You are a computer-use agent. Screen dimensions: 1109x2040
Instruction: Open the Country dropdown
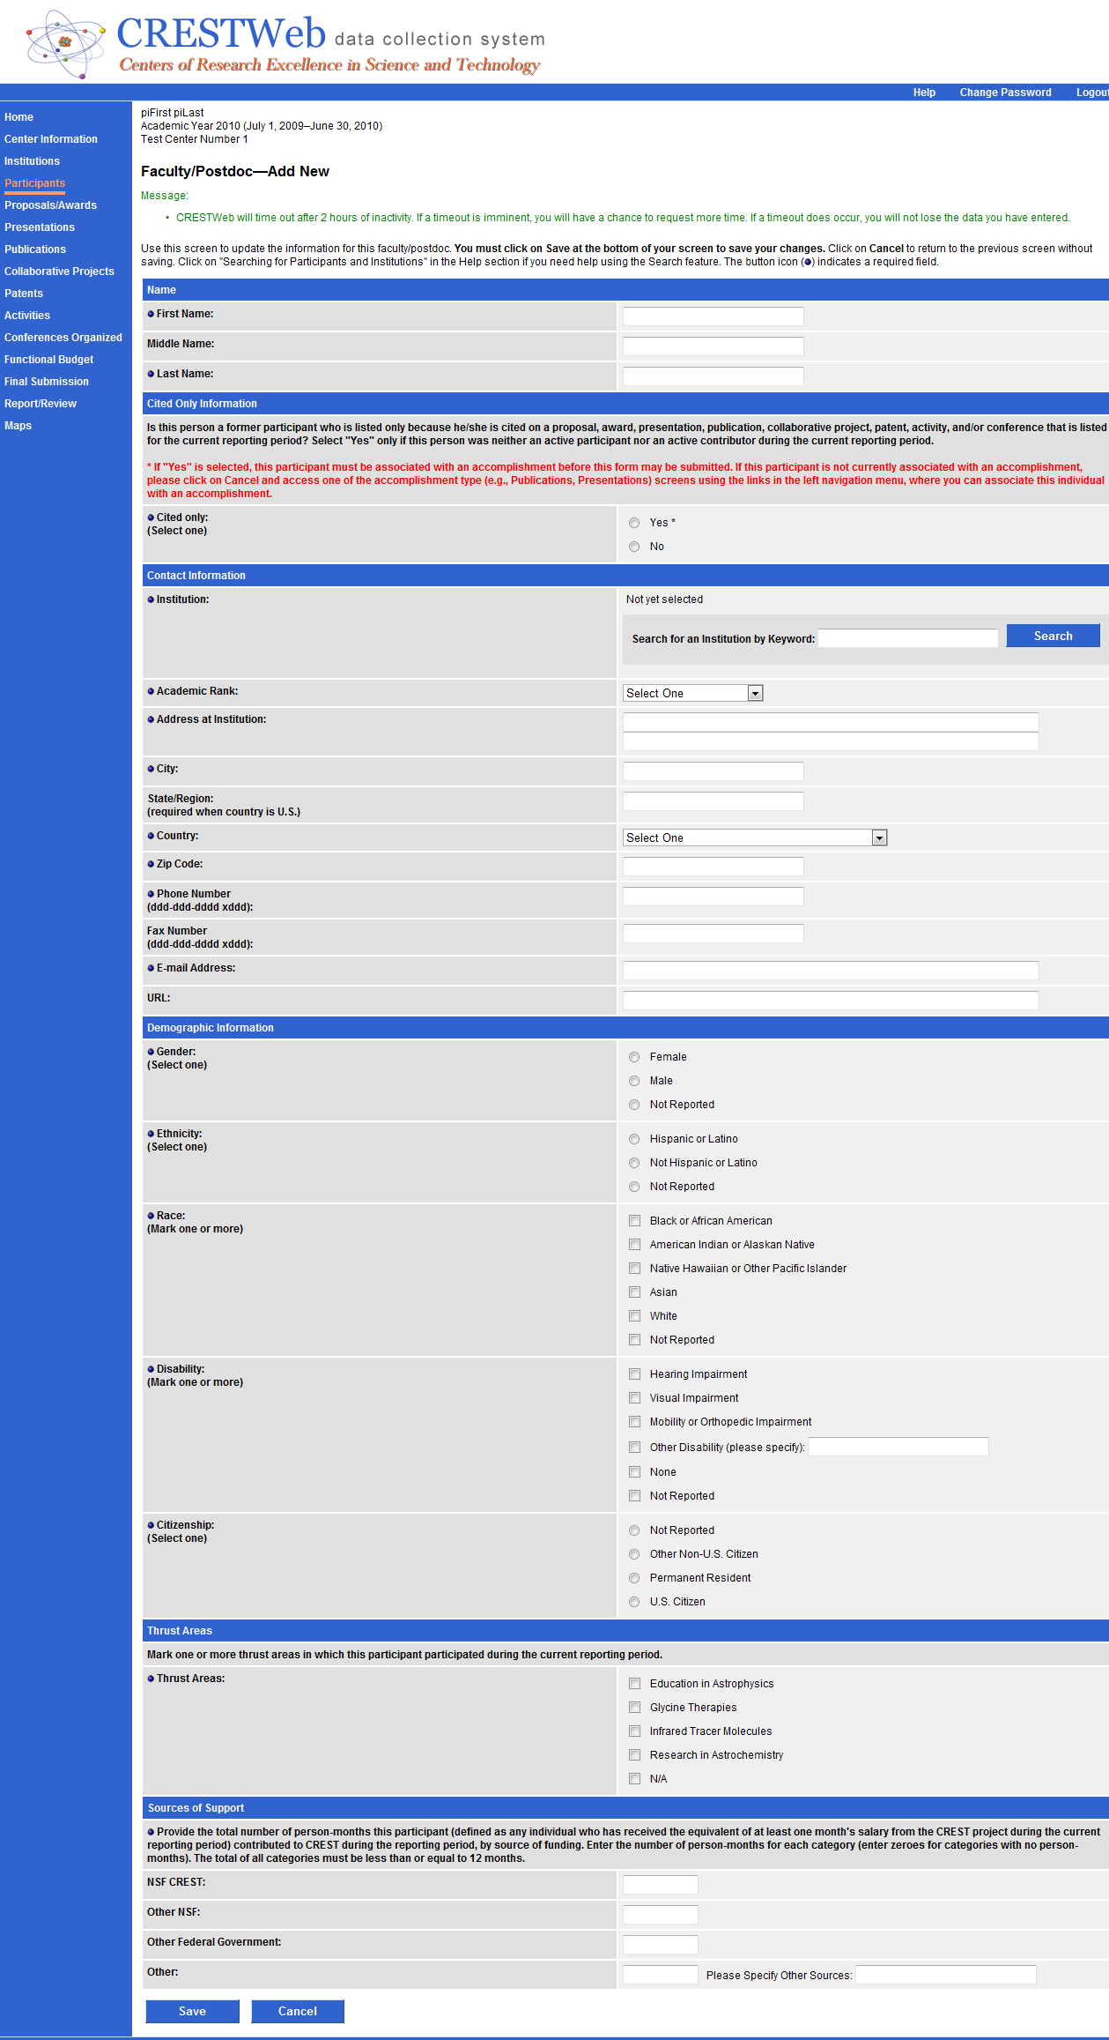click(755, 838)
